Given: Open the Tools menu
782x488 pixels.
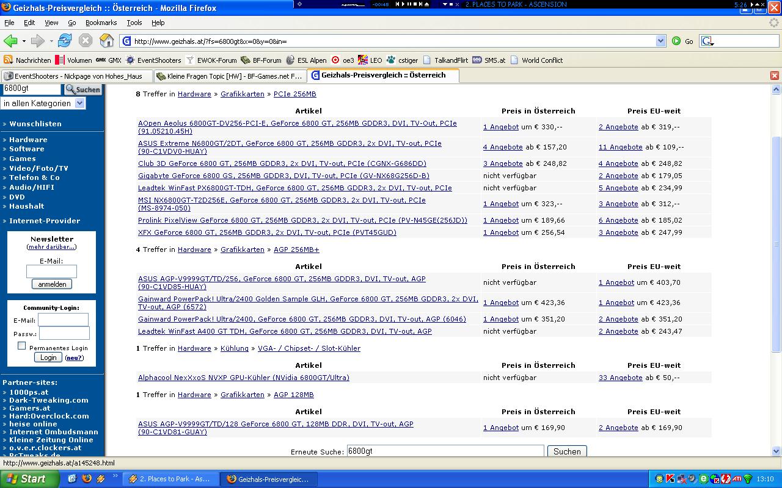Looking at the screenshot, I should [134, 23].
